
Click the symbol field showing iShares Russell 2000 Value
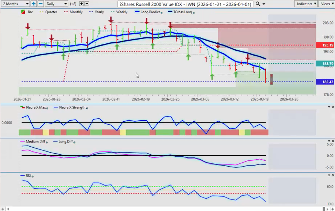pyautogui.click(x=186, y=4)
